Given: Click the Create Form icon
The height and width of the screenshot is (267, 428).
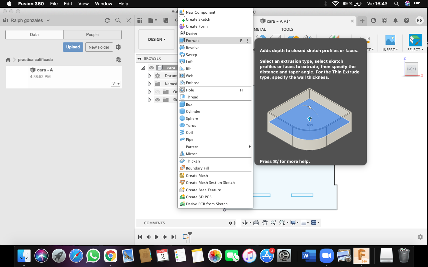Looking at the screenshot, I should 182,26.
